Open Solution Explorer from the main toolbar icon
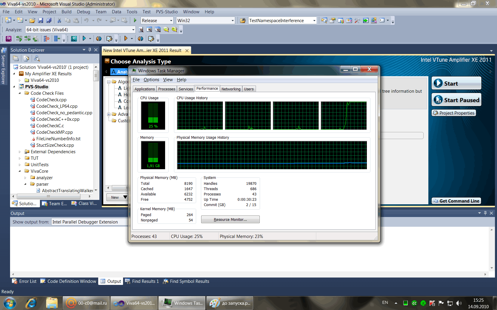497x310 pixels. tap(324, 20)
